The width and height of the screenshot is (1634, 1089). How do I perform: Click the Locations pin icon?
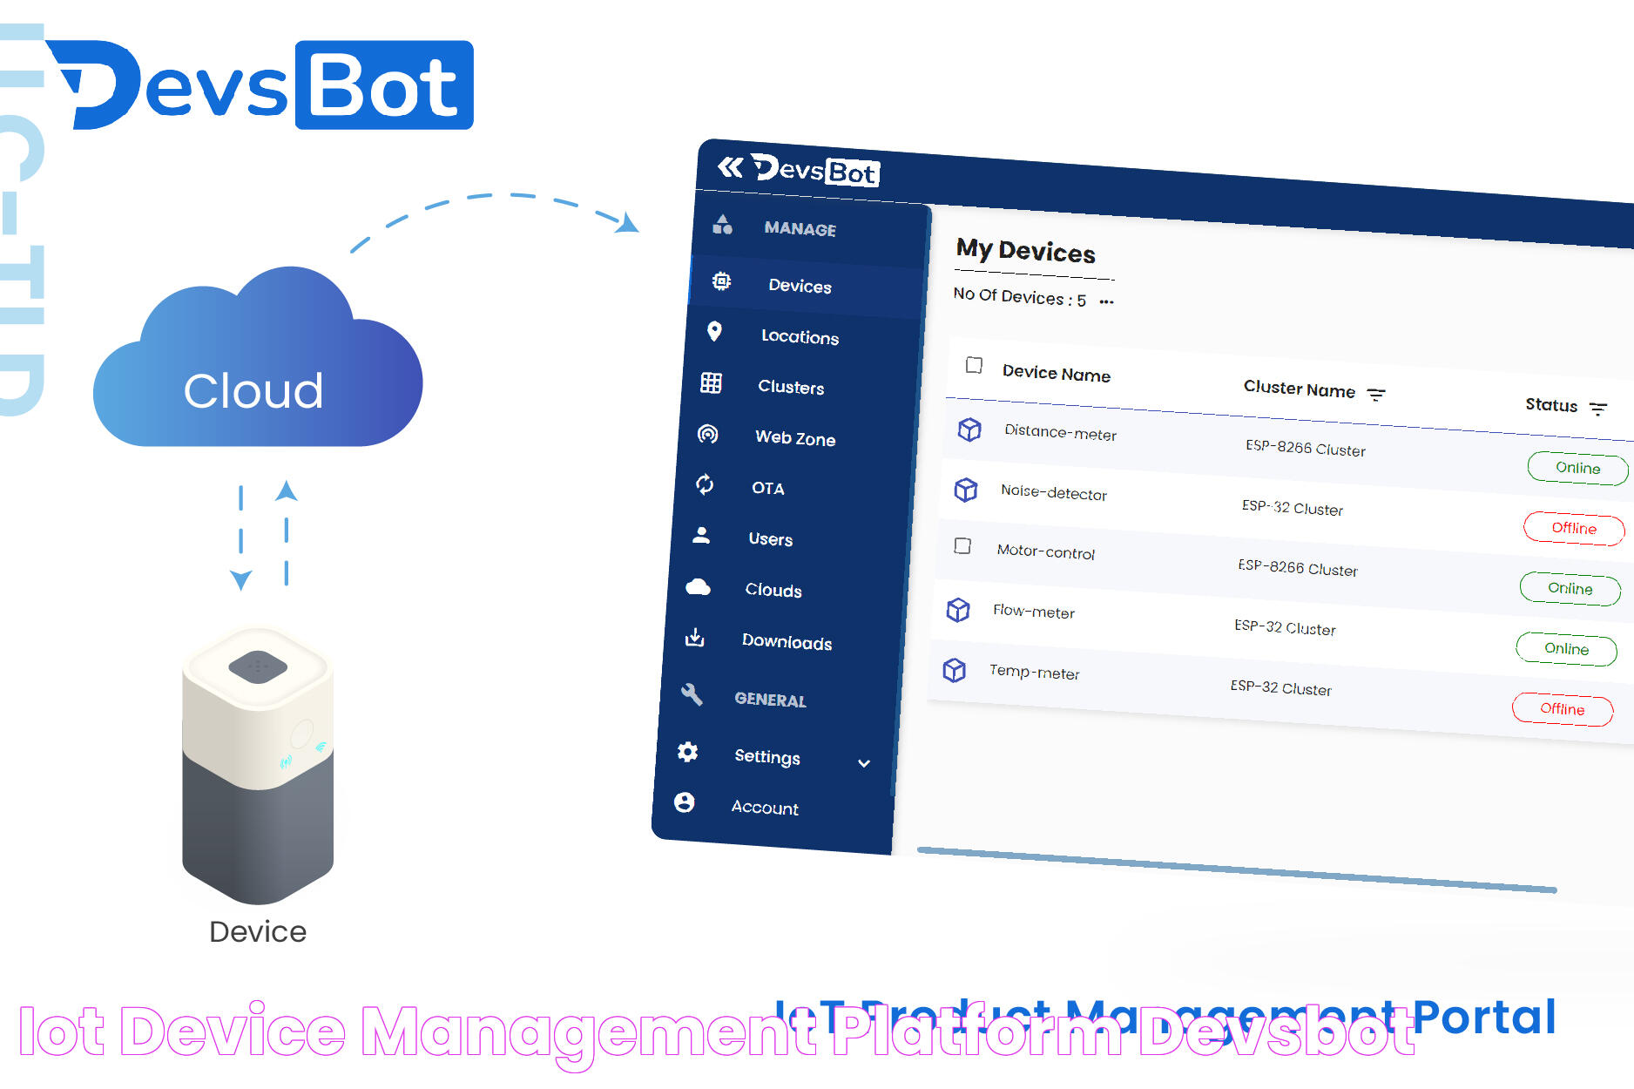714,331
